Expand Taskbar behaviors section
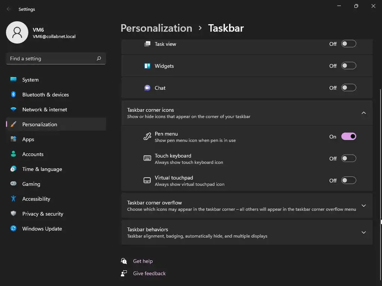This screenshot has height=286, width=382. pyautogui.click(x=363, y=232)
